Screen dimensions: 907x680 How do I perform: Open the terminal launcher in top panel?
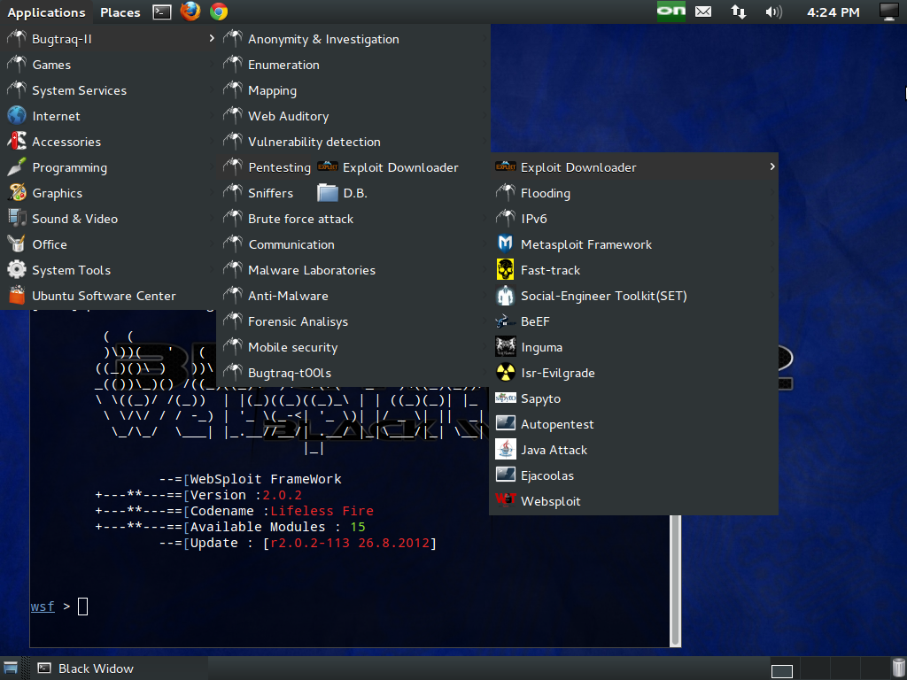pyautogui.click(x=162, y=12)
